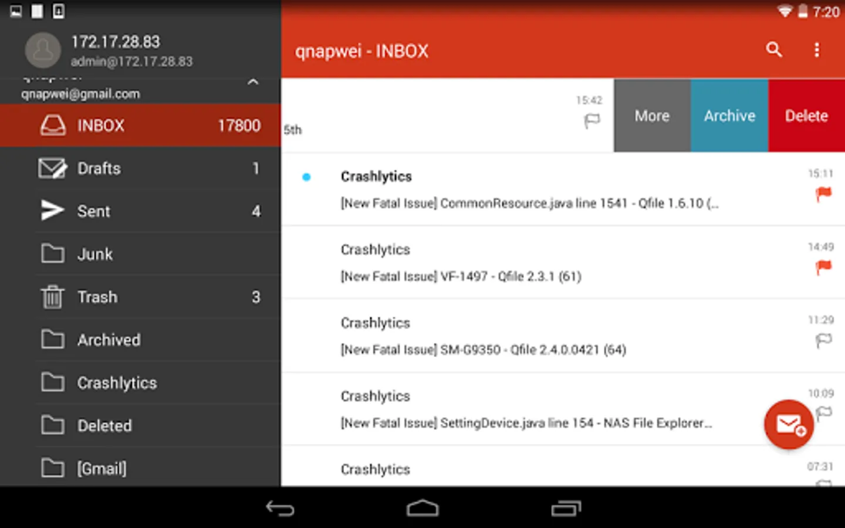
Task: Open the CommonResource.java line 1541 email
Action: (x=563, y=189)
